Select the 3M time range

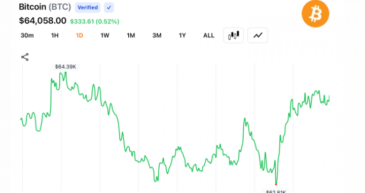(157, 36)
